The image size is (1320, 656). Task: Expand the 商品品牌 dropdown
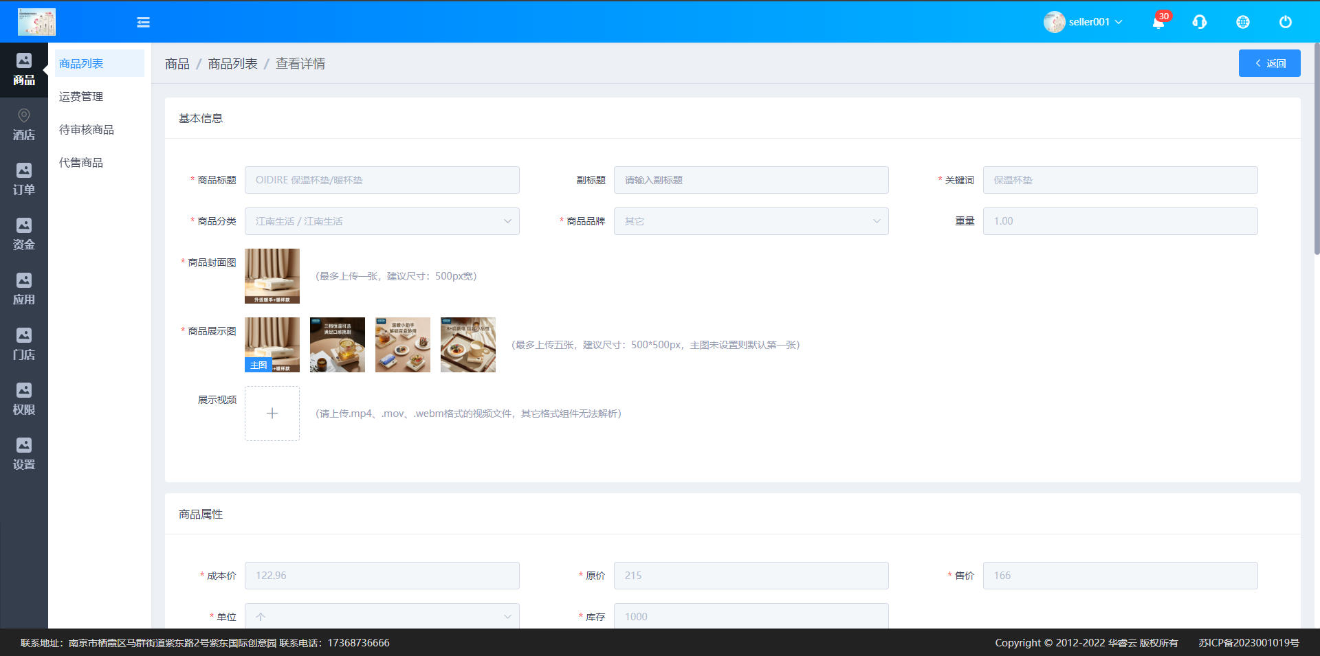[751, 221]
